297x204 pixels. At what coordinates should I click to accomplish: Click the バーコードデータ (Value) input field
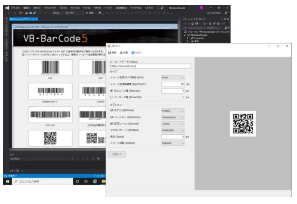[150, 66]
